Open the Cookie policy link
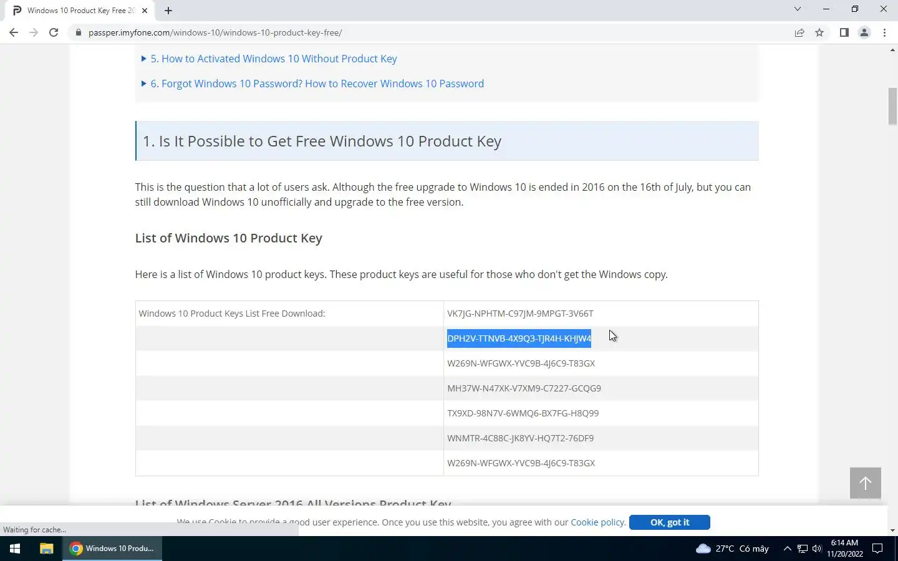Image resolution: width=898 pixels, height=561 pixels. click(x=597, y=522)
